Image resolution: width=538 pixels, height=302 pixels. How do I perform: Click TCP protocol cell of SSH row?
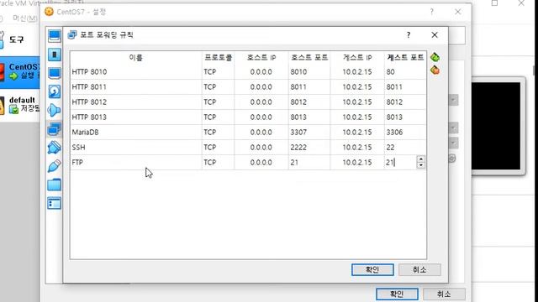click(219, 148)
